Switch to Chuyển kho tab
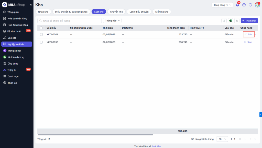262x148 pixels. tap(116, 12)
